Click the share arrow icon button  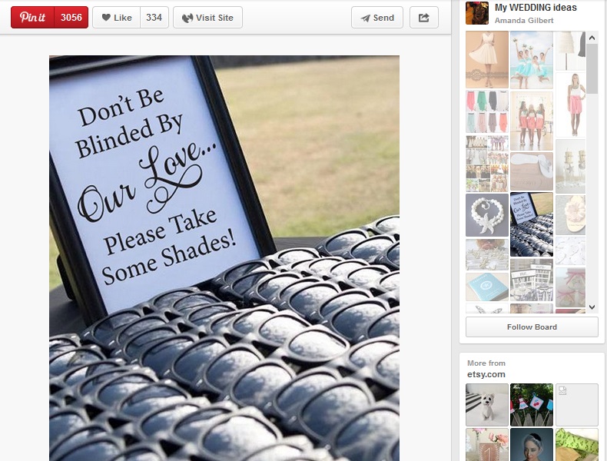click(x=424, y=18)
